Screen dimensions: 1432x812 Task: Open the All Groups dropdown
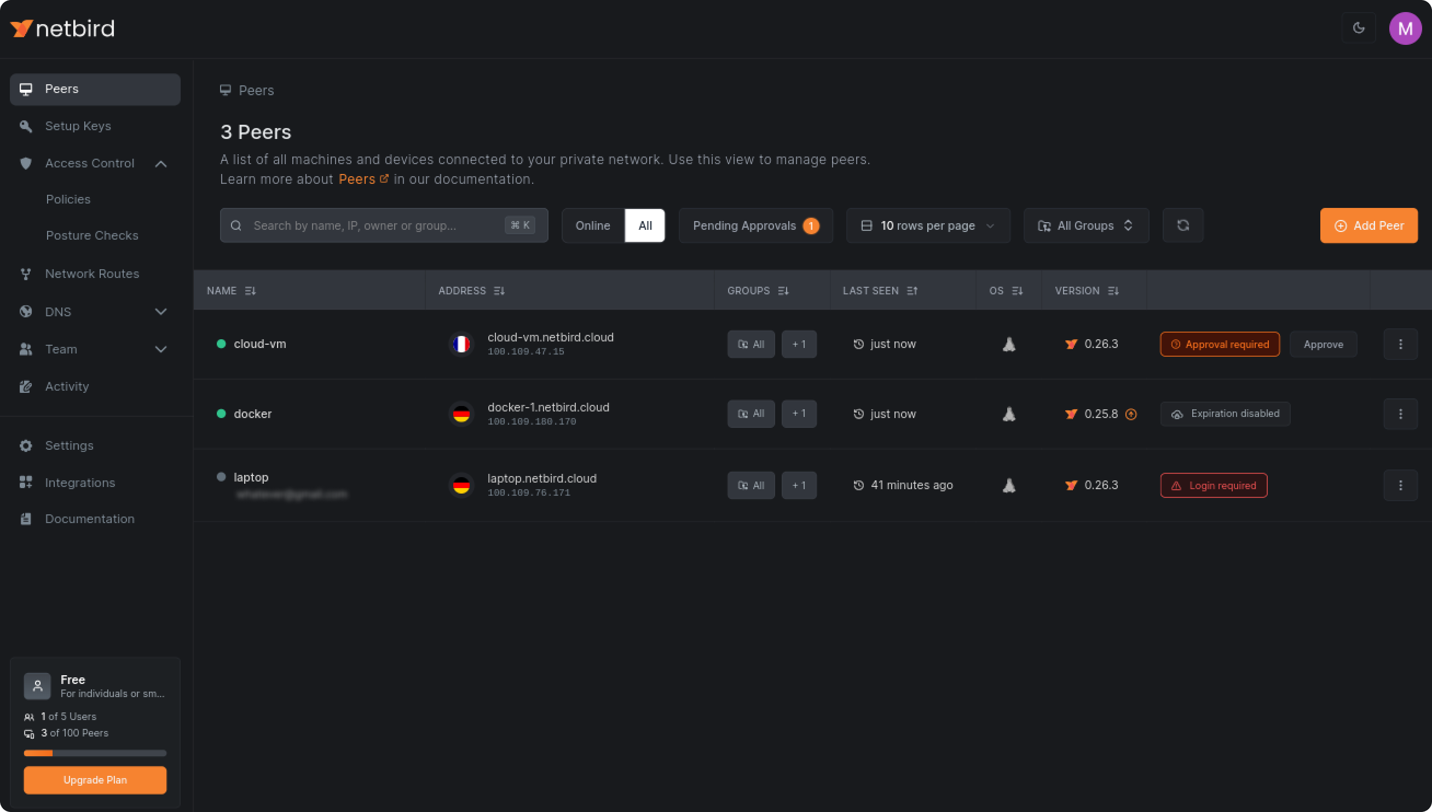pyautogui.click(x=1085, y=225)
